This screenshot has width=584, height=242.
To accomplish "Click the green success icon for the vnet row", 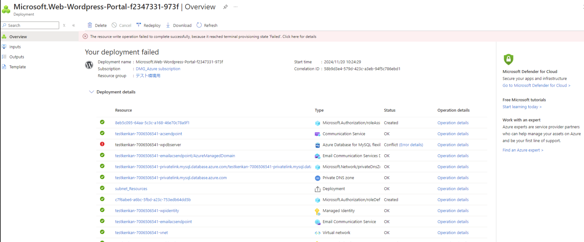I will tap(102, 232).
